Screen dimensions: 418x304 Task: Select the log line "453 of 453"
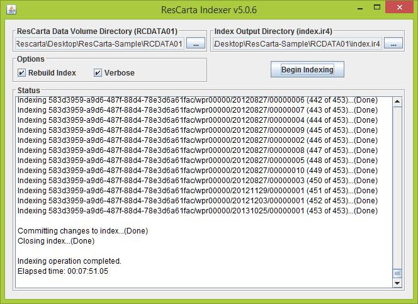(198, 211)
